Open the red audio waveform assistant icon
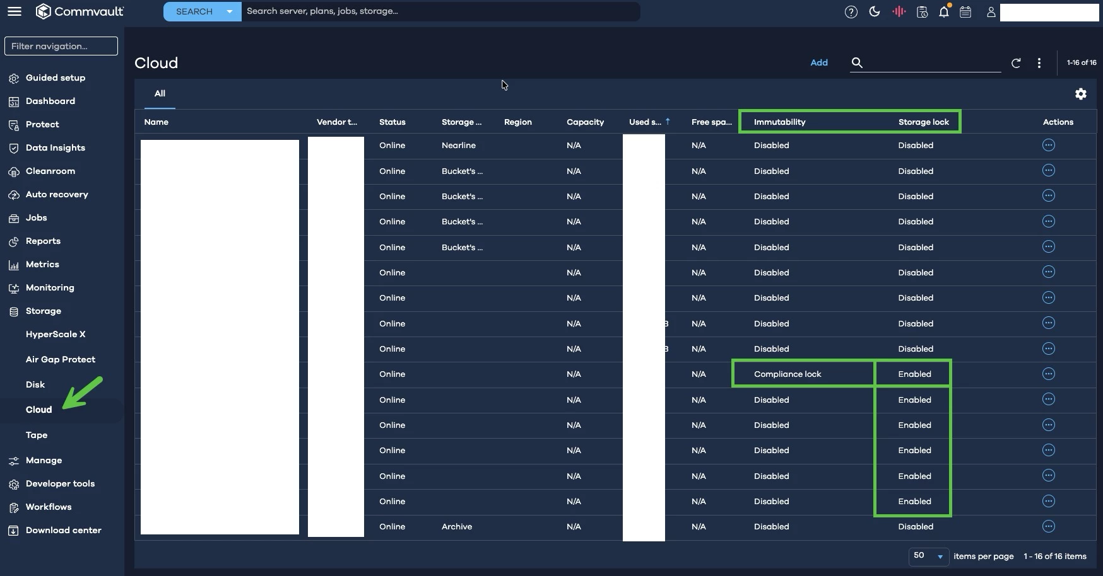The width and height of the screenshot is (1103, 576). pyautogui.click(x=899, y=11)
